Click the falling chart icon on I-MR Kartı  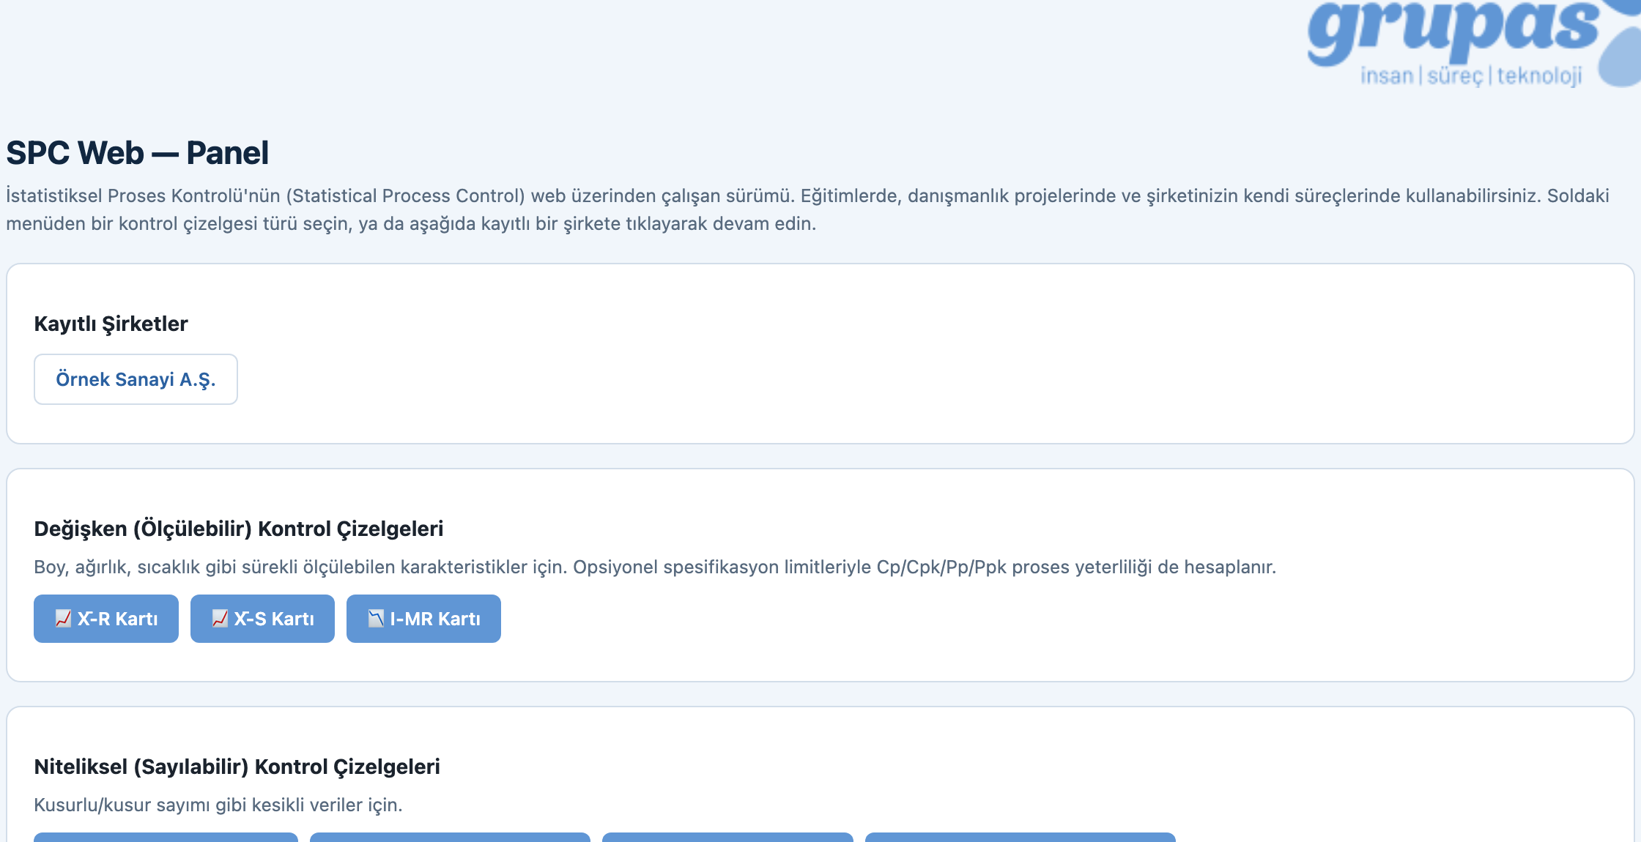click(x=376, y=619)
